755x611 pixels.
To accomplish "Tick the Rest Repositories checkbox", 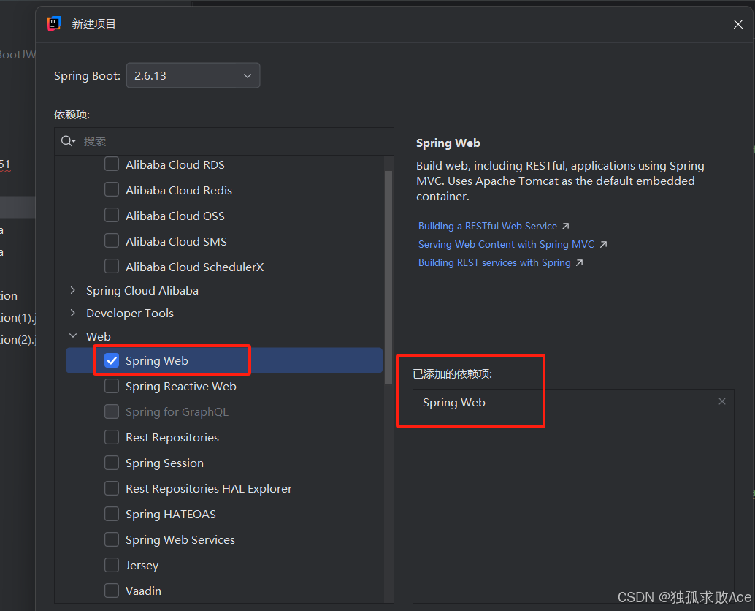I will tap(112, 437).
